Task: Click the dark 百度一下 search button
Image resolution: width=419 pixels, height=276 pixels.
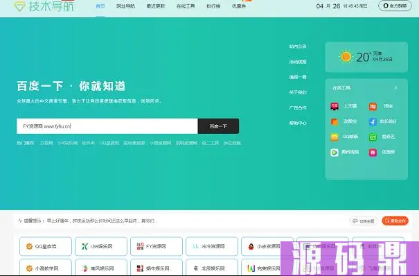Action: [x=218, y=126]
